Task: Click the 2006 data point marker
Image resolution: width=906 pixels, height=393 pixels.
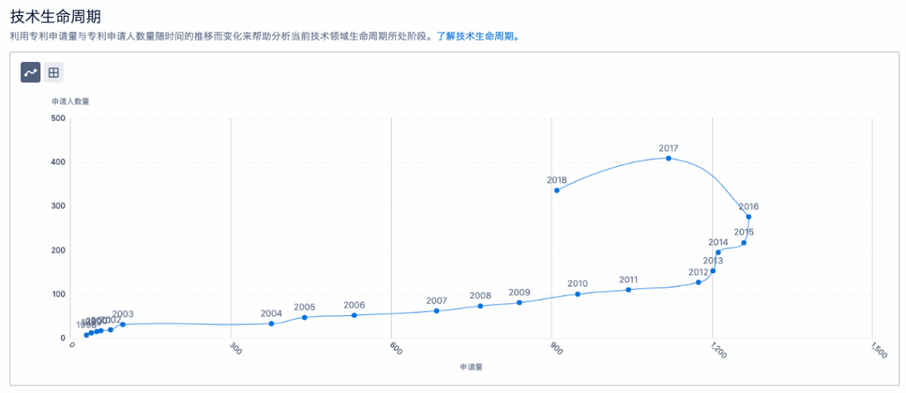Action: coord(354,315)
